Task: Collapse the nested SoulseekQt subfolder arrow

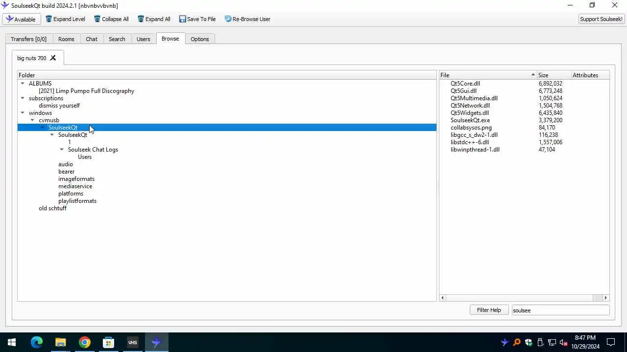Action: point(52,135)
